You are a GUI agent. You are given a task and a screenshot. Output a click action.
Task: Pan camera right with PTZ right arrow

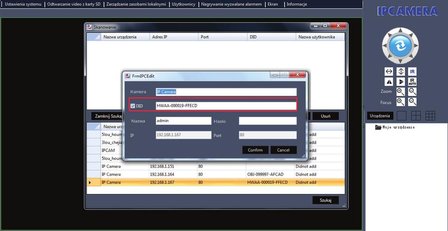pos(416,45)
